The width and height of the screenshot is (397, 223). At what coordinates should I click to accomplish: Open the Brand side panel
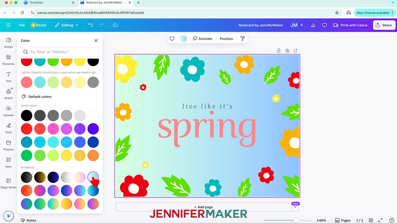click(x=8, y=94)
